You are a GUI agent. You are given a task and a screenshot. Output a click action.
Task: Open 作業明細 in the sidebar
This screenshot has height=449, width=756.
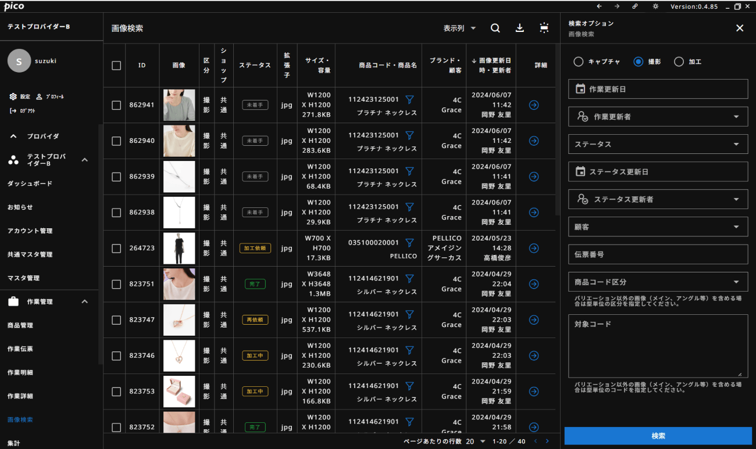[20, 372]
